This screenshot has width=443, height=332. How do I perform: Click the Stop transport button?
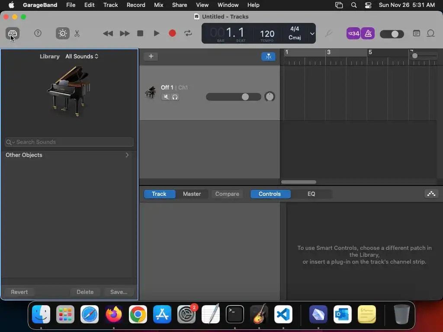pos(140,33)
